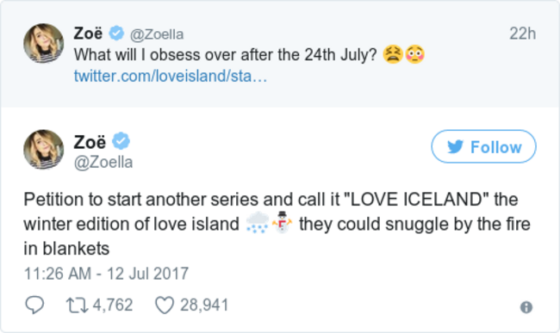
Task: Click the @Zoella handle in main tweet
Action: (103, 163)
